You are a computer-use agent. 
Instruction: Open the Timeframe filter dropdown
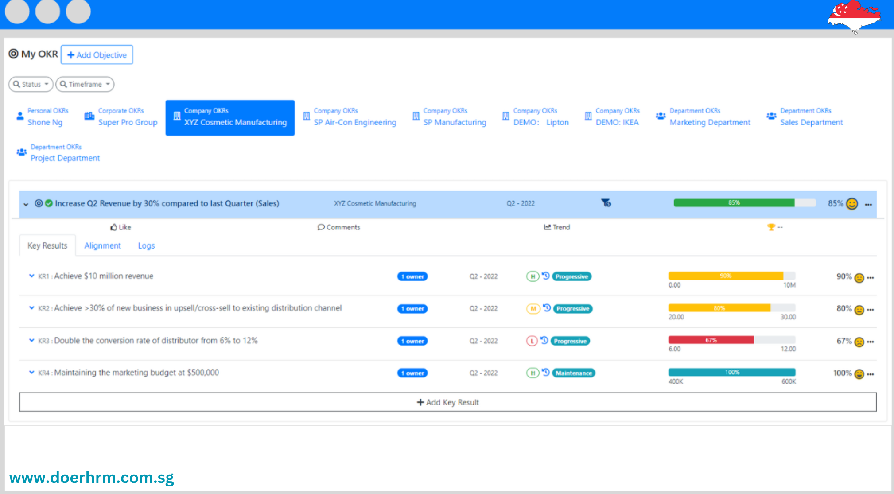pyautogui.click(x=85, y=84)
